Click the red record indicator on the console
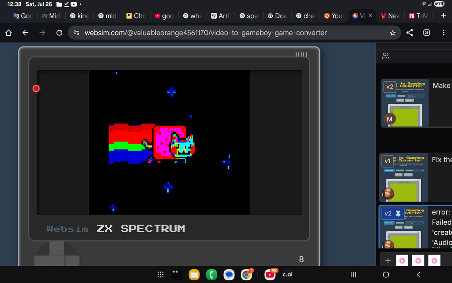The image size is (452, 283). pyautogui.click(x=36, y=88)
